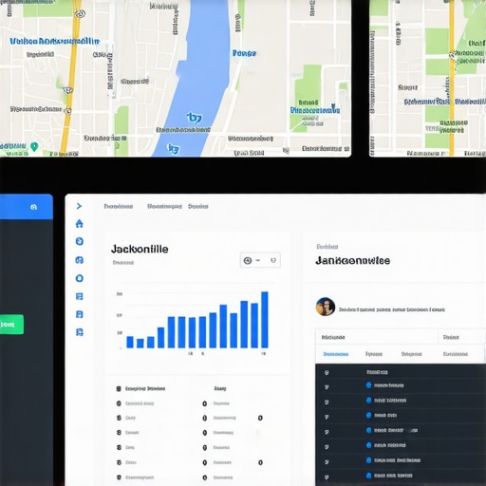
Task: Click the Jackonillle chart heading
Action: 140,249
